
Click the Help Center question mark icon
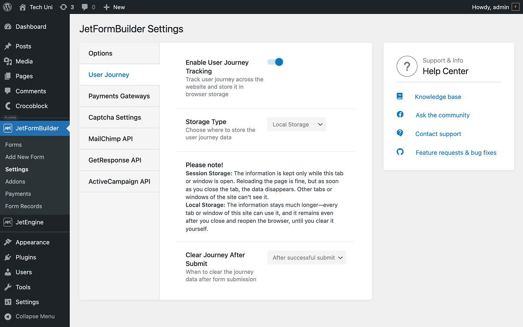[407, 66]
